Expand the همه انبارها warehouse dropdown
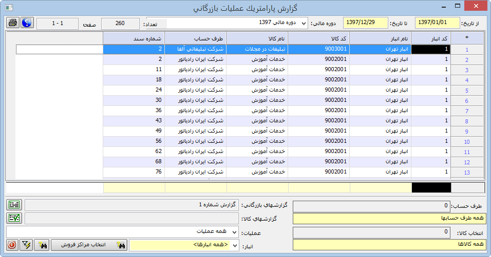The height and width of the screenshot is (257, 491). tap(235, 245)
